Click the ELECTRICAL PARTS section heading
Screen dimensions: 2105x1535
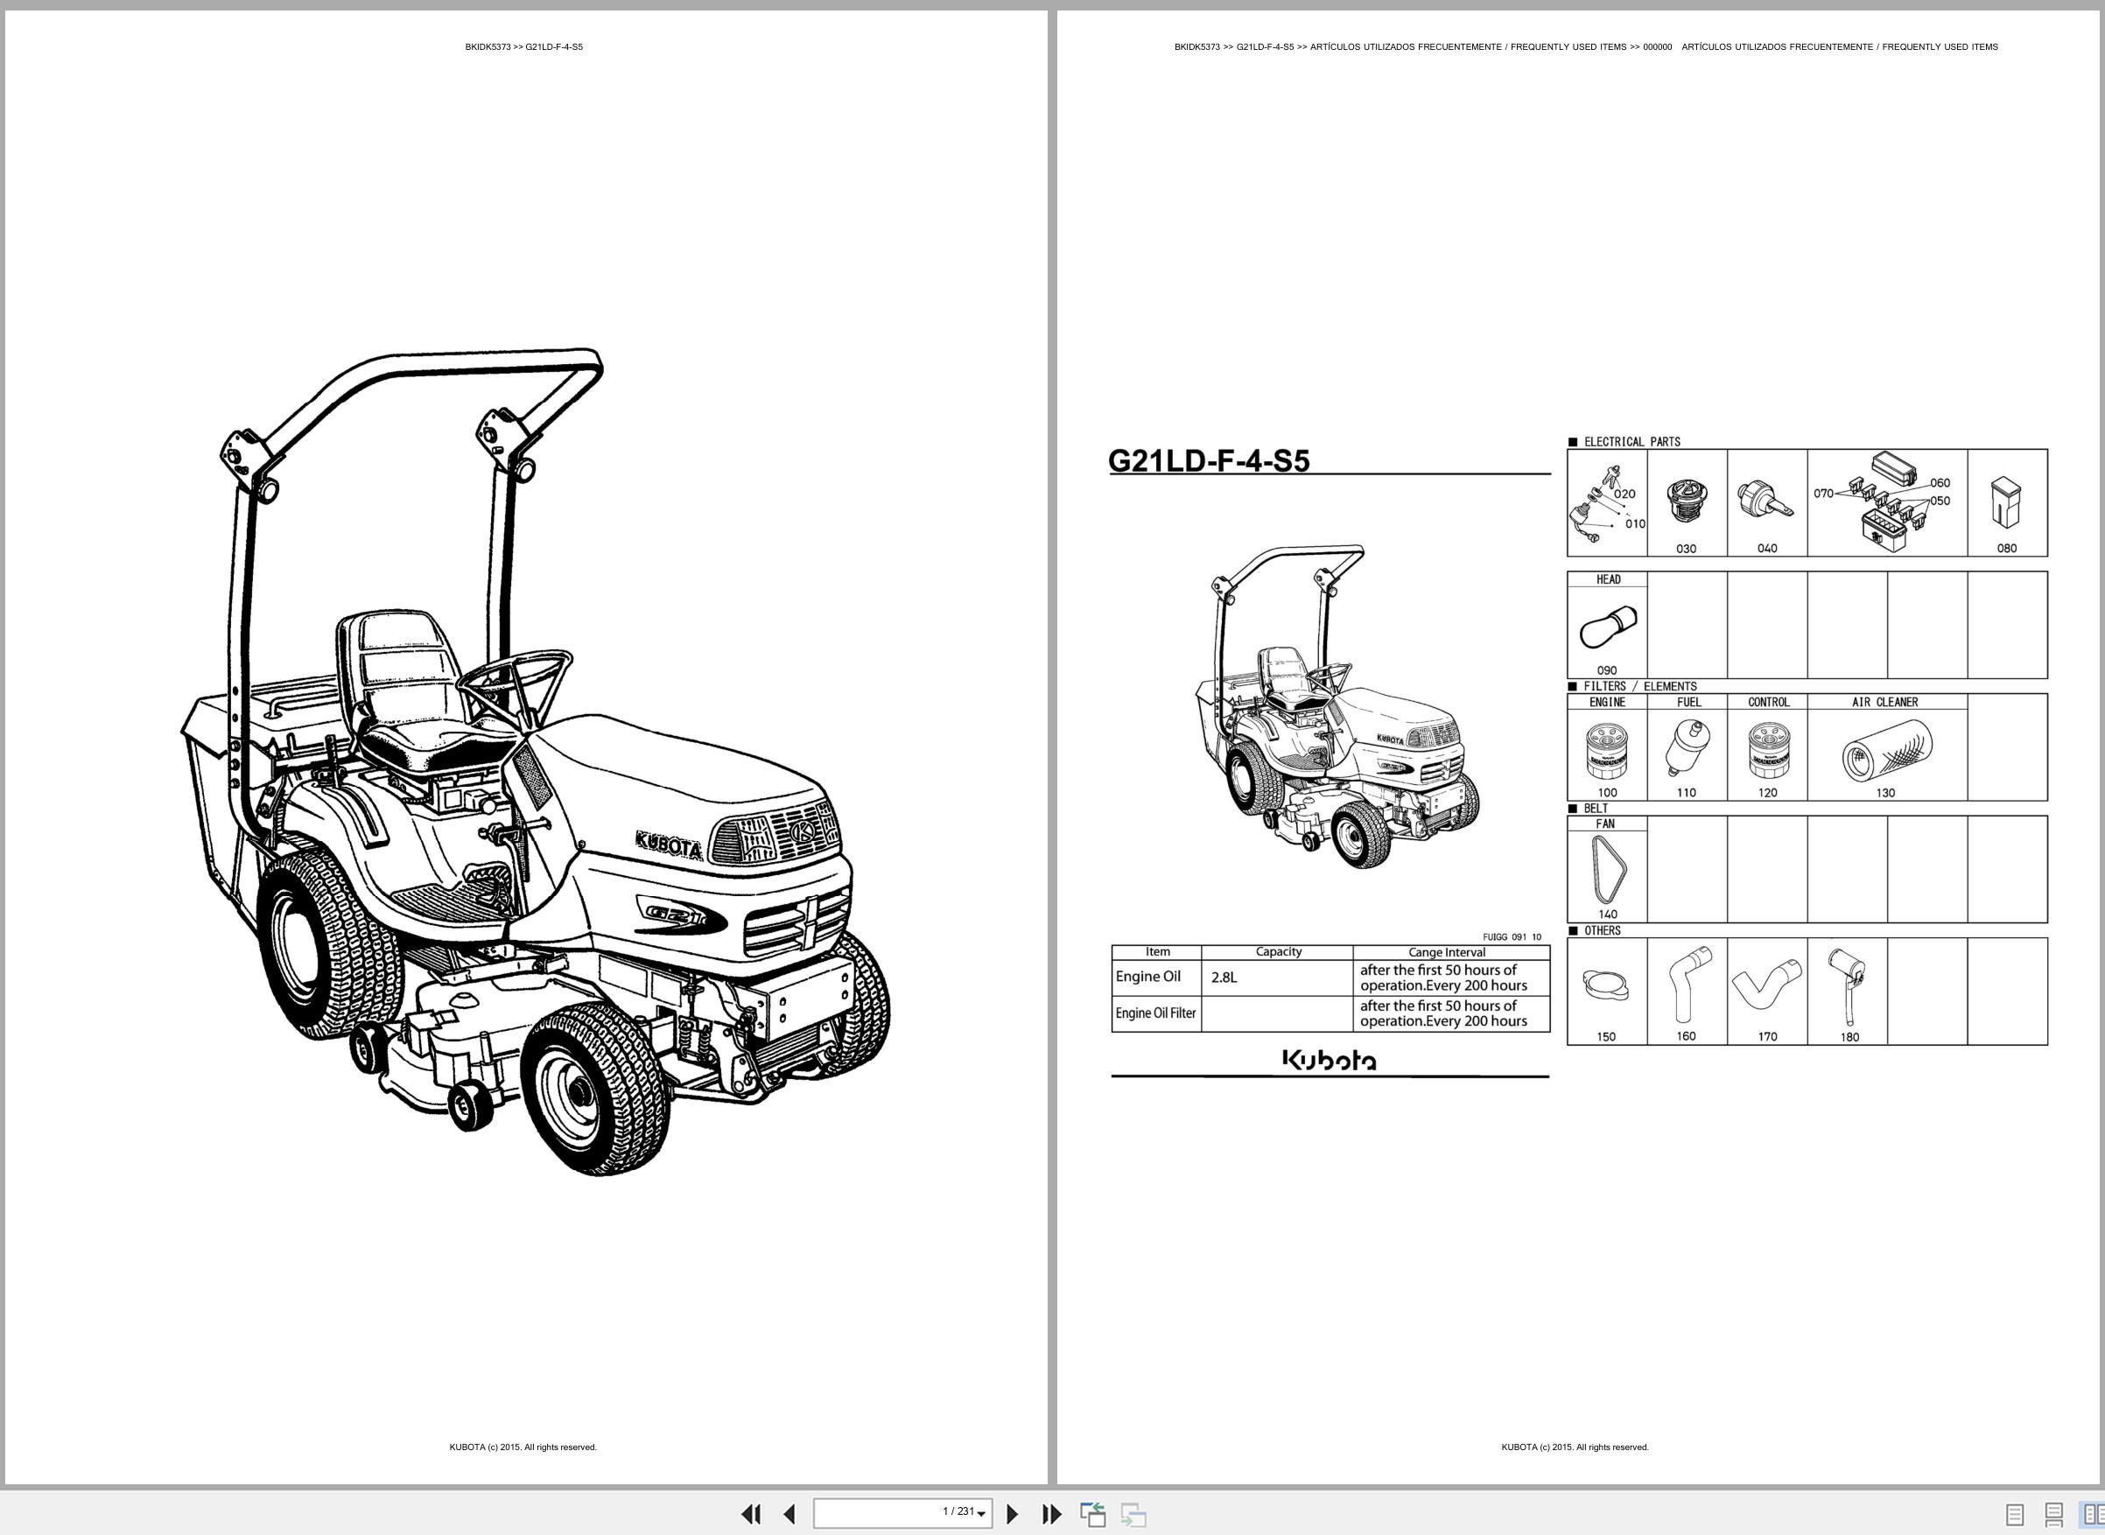click(1631, 442)
